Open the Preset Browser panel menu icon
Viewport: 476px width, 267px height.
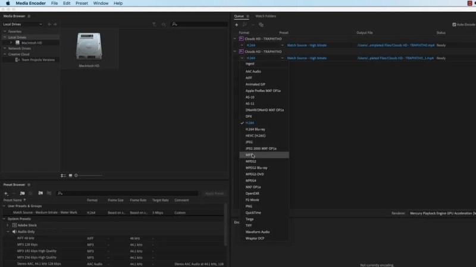29,185
